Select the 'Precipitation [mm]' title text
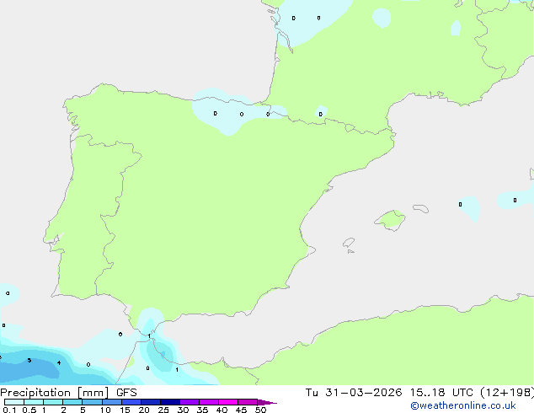 tap(55, 393)
